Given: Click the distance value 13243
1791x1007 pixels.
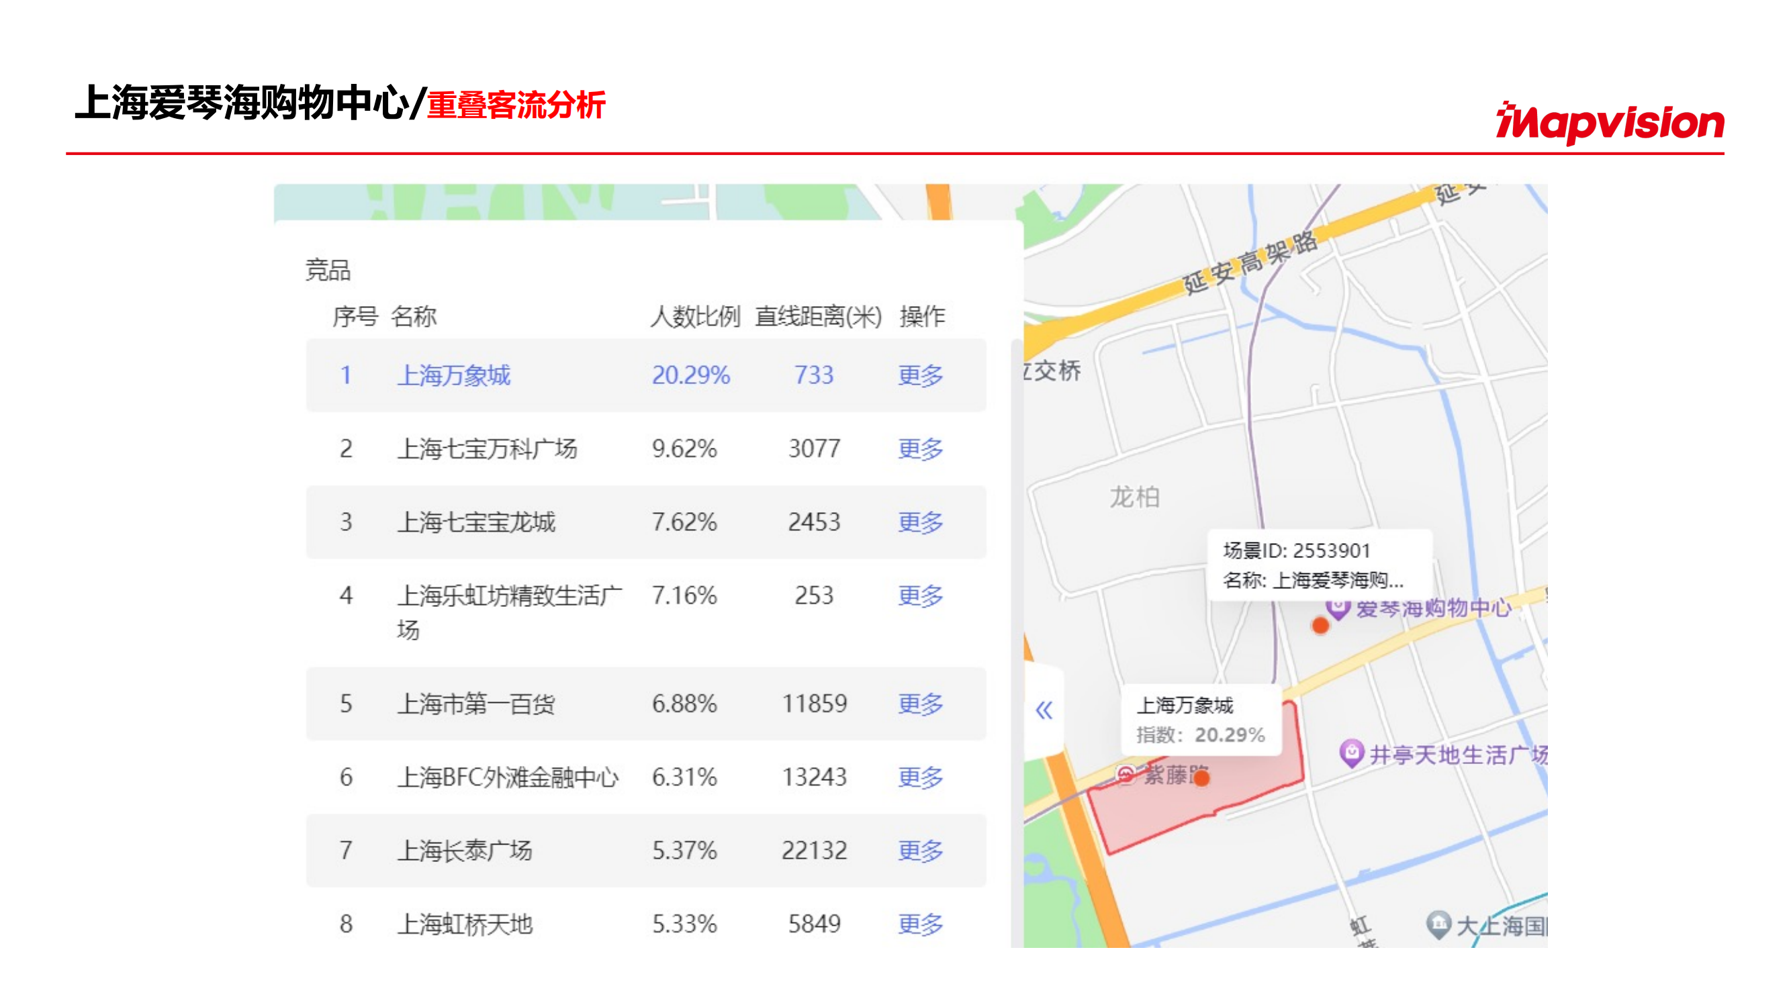Looking at the screenshot, I should click(814, 777).
